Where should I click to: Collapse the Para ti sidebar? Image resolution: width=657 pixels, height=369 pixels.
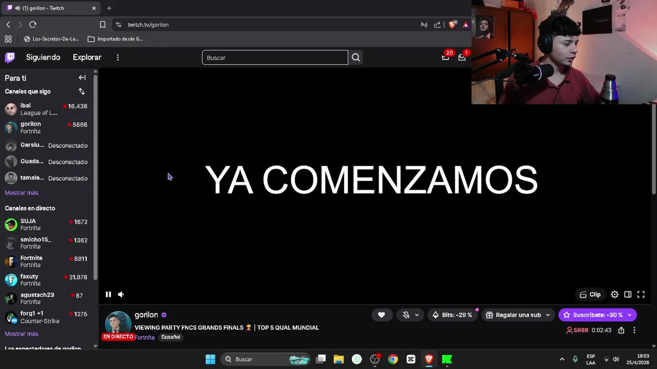tap(82, 77)
